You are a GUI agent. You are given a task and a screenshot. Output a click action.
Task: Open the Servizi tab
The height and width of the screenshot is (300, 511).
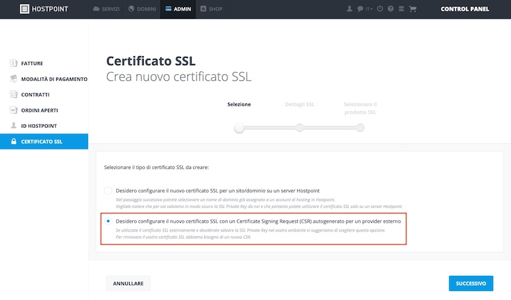(x=106, y=9)
